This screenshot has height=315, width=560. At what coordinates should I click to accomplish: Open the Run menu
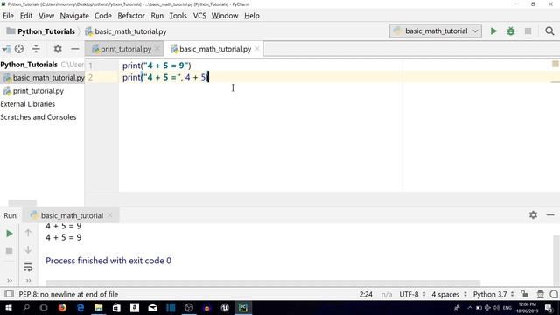tap(157, 16)
